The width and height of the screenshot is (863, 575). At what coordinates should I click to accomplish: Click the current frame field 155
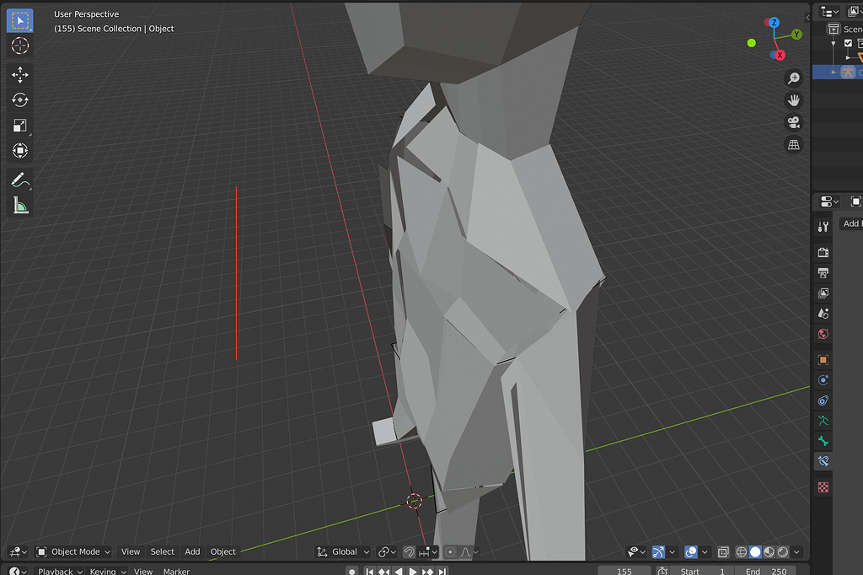pyautogui.click(x=624, y=571)
